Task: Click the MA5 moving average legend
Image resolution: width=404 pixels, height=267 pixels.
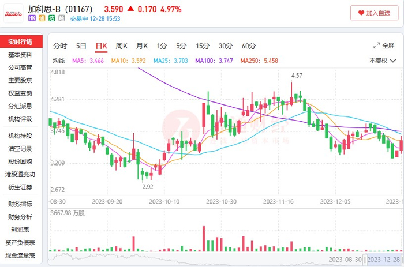Action: point(88,61)
